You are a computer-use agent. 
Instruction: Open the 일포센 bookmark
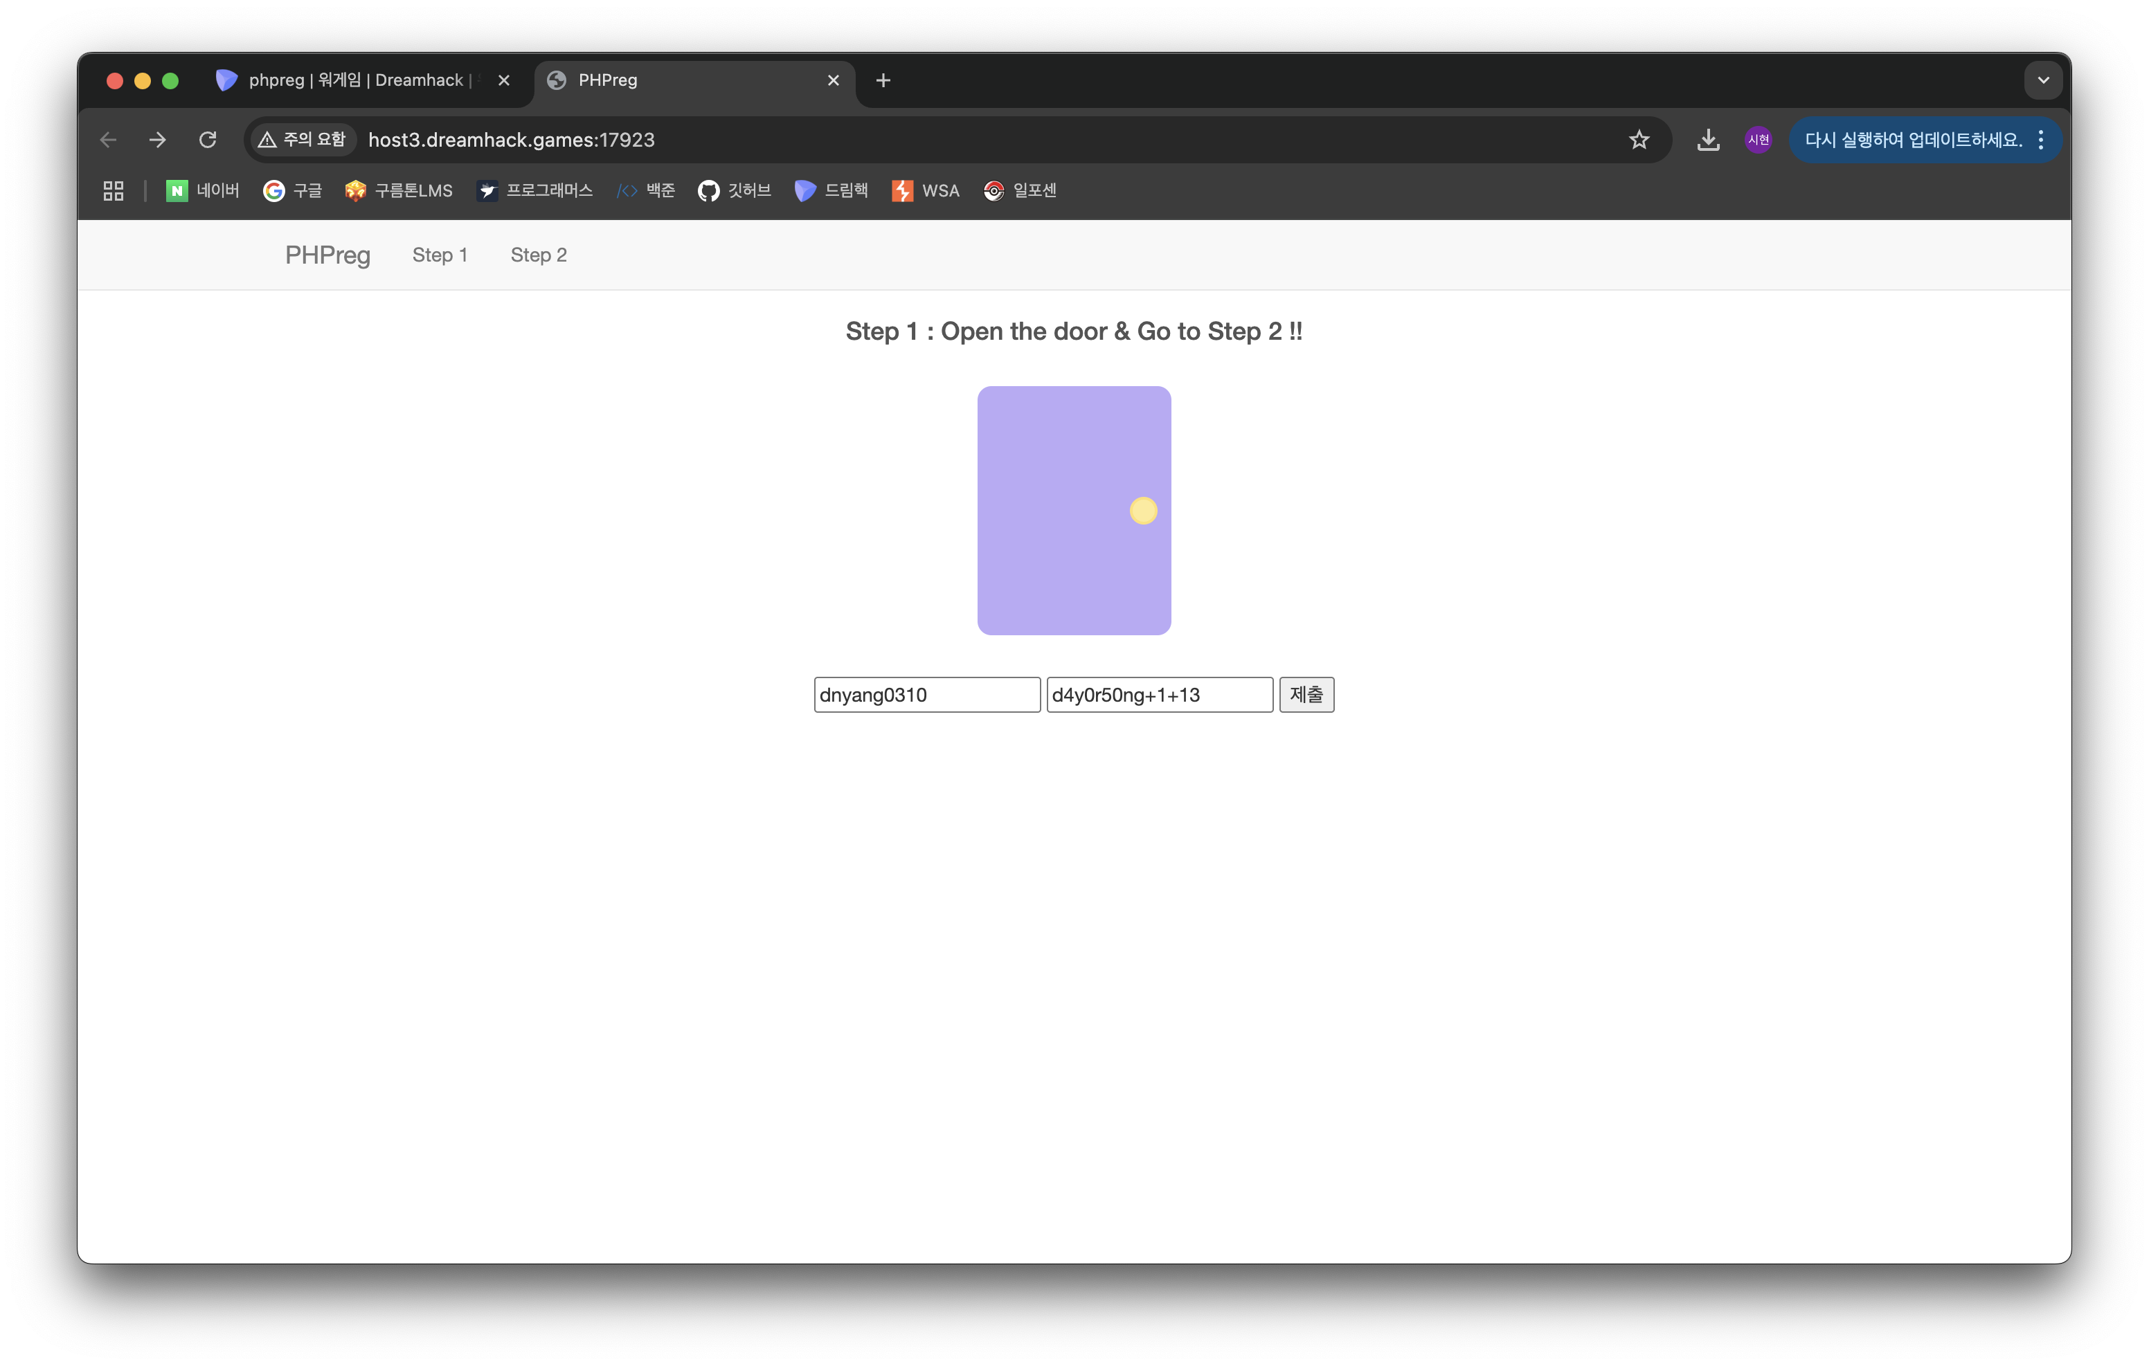(1019, 190)
